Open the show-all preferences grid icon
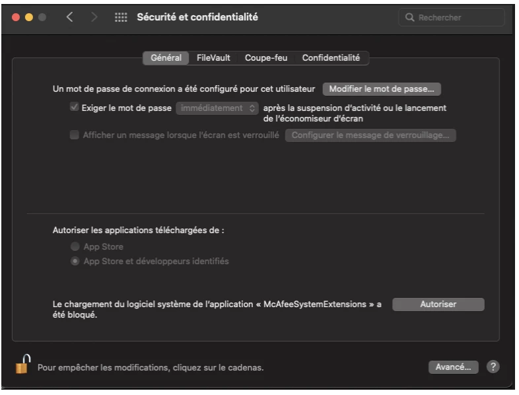This screenshot has width=519, height=395. 121,17
